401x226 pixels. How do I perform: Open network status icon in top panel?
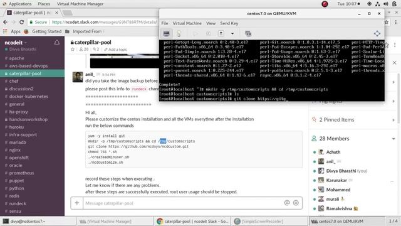tap(378, 4)
